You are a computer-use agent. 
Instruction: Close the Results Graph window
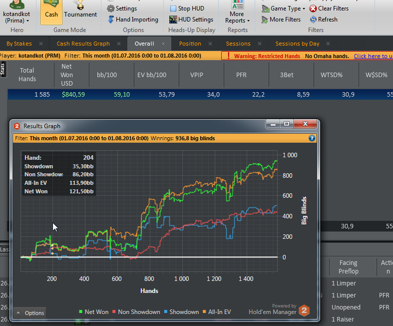tap(305, 124)
